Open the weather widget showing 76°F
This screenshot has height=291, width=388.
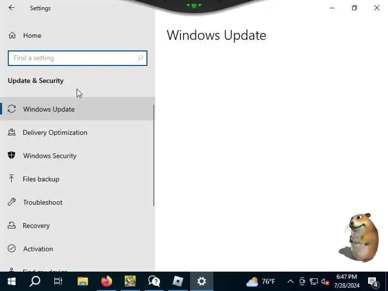(261, 282)
